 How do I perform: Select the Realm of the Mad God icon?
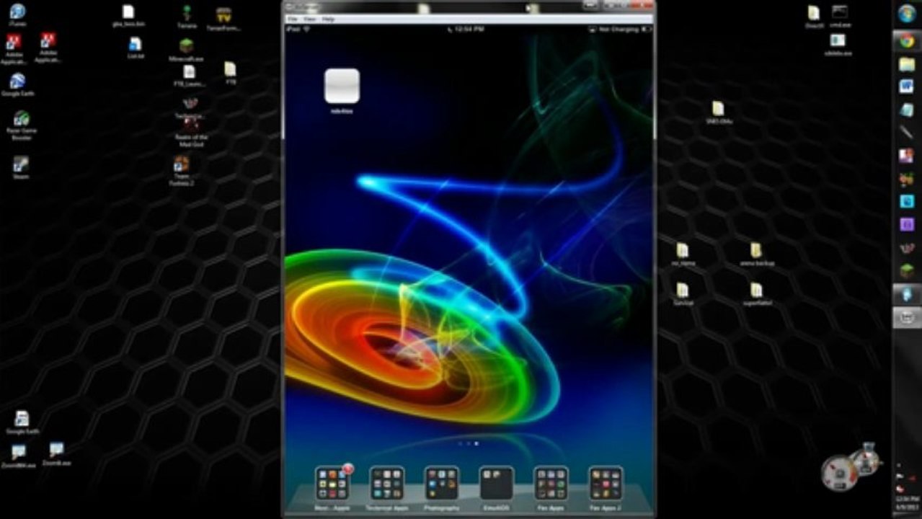pyautogui.click(x=191, y=133)
